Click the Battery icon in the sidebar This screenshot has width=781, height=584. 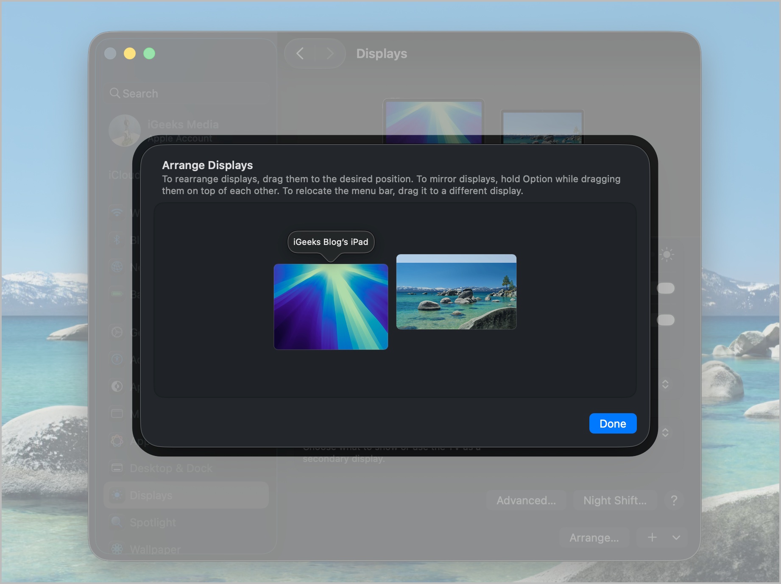point(117,293)
